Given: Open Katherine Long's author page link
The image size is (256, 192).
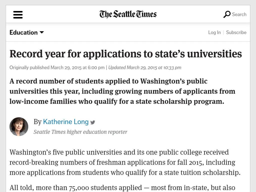Looking at the screenshot, I should 66,122.
